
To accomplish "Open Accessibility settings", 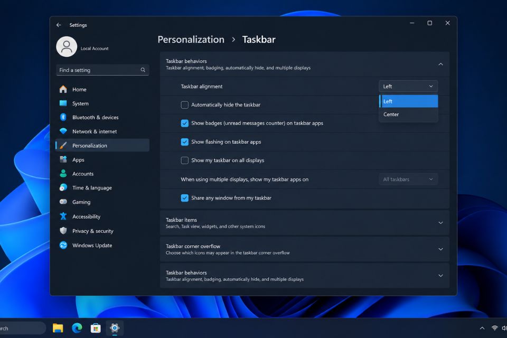I will click(102, 217).
